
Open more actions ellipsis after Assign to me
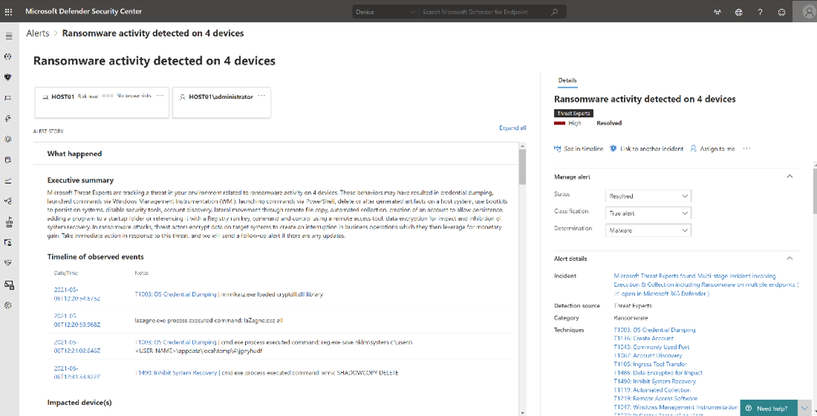[x=746, y=149]
